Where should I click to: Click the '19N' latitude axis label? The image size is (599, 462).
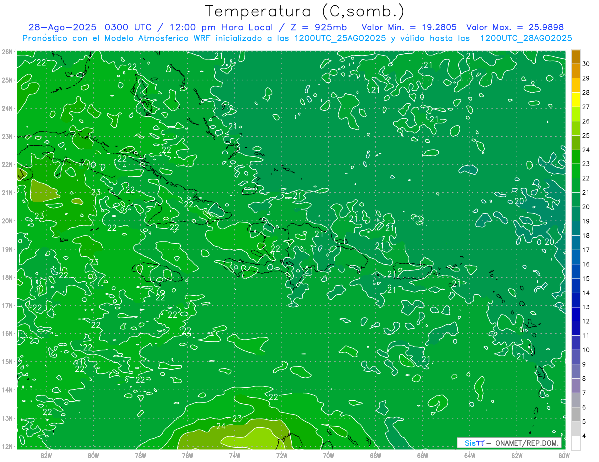click(7, 249)
